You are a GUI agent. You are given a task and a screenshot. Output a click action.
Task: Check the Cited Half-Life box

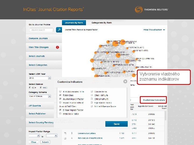92,95
